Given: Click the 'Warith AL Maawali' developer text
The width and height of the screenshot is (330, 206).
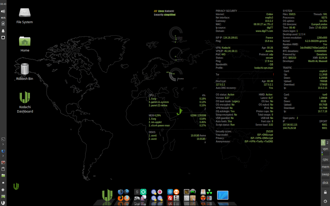Looking at the screenshot, I should 318,61.
